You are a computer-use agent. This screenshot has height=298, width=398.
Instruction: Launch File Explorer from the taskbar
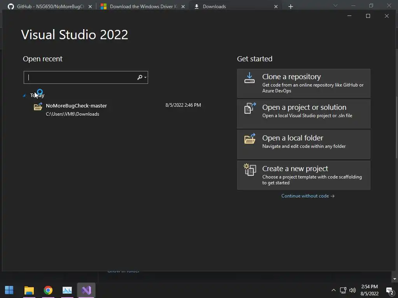pyautogui.click(x=29, y=290)
